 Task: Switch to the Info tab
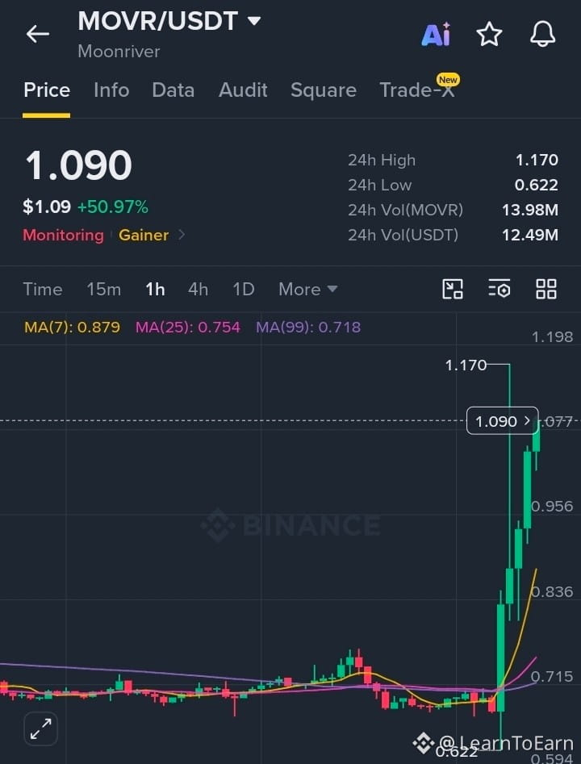tap(111, 90)
